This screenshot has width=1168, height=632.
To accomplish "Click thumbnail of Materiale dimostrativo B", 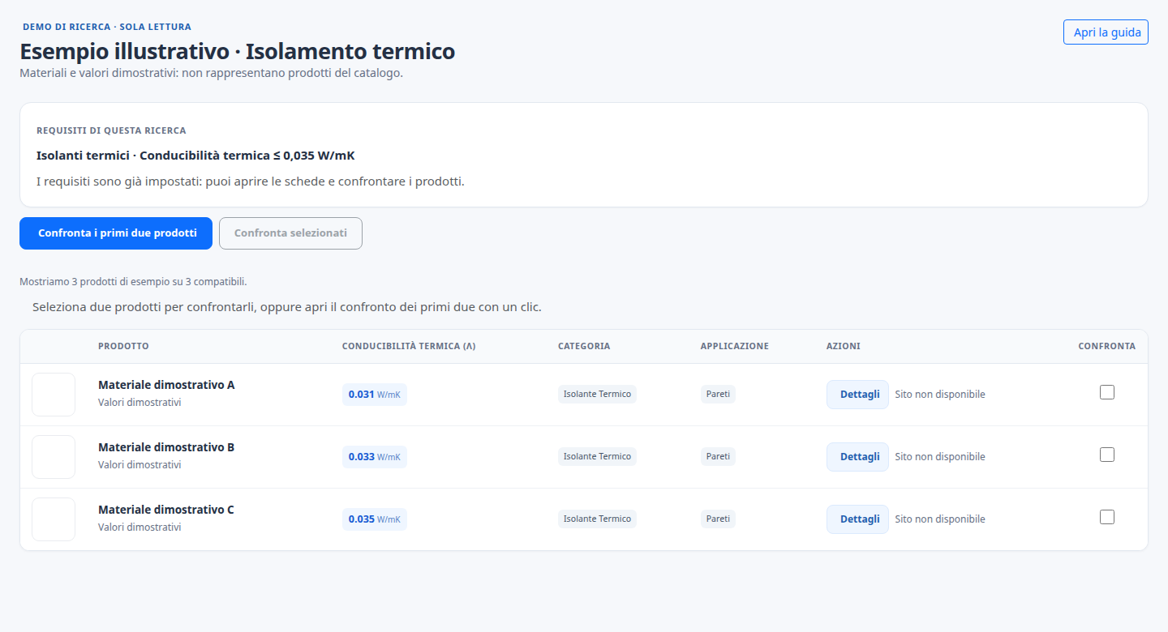I will pyautogui.click(x=54, y=457).
